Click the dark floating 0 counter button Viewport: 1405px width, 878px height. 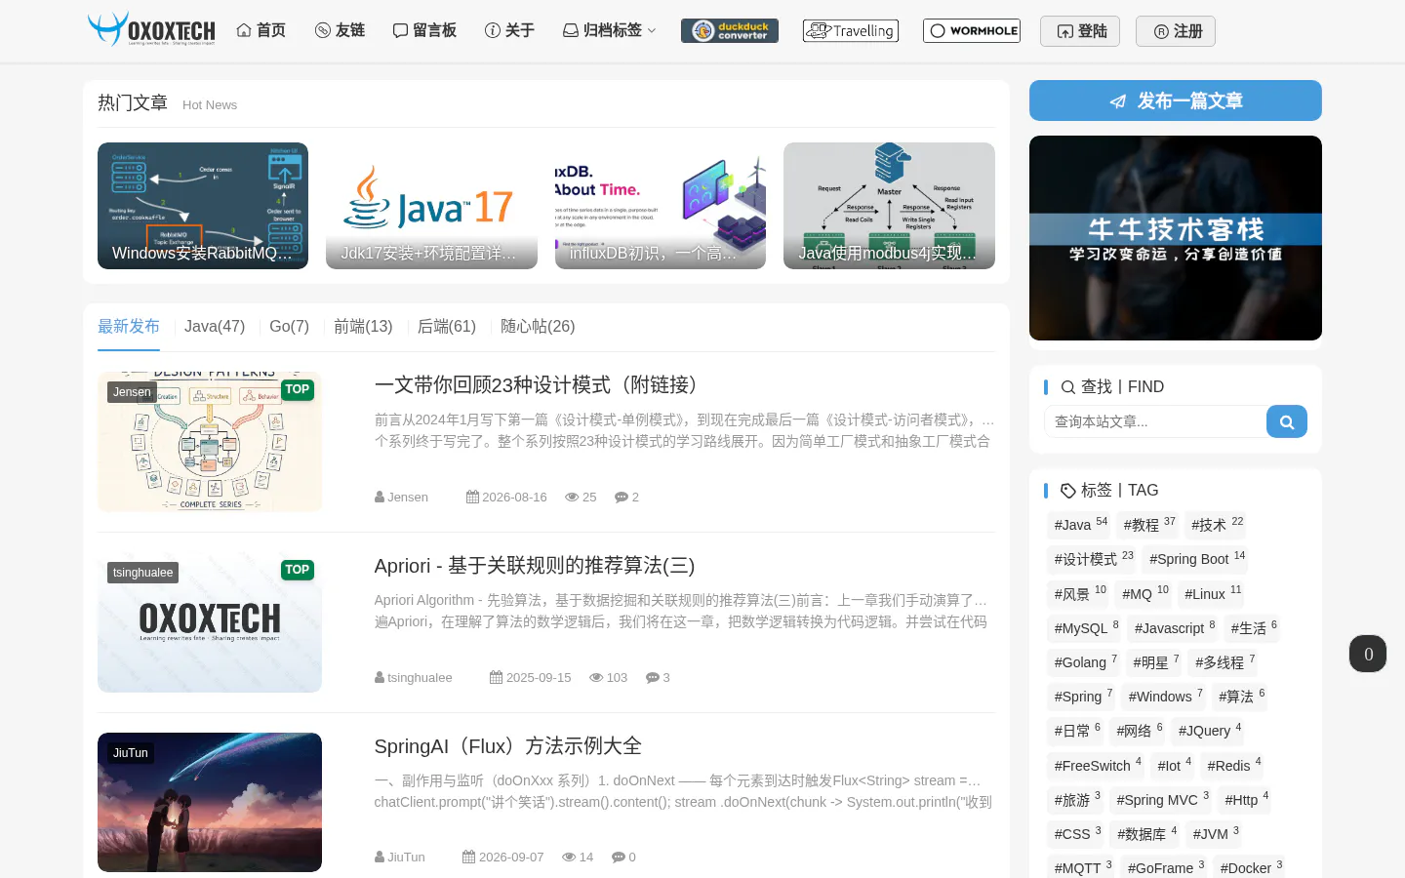pyautogui.click(x=1368, y=654)
